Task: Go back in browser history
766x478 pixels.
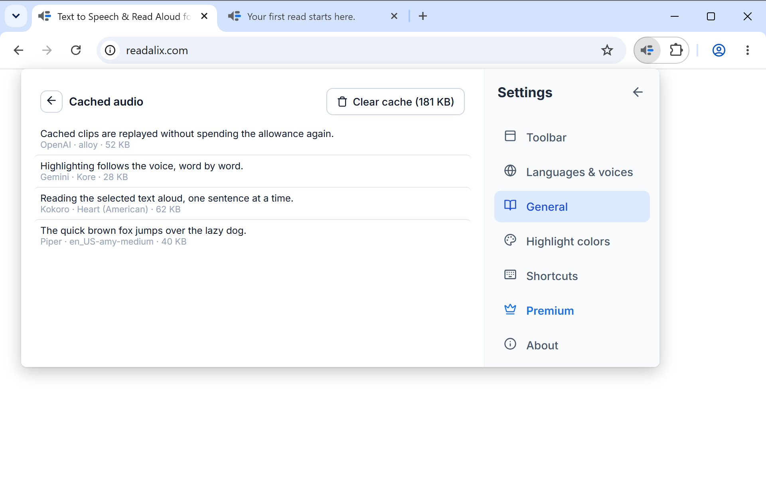Action: pyautogui.click(x=18, y=50)
